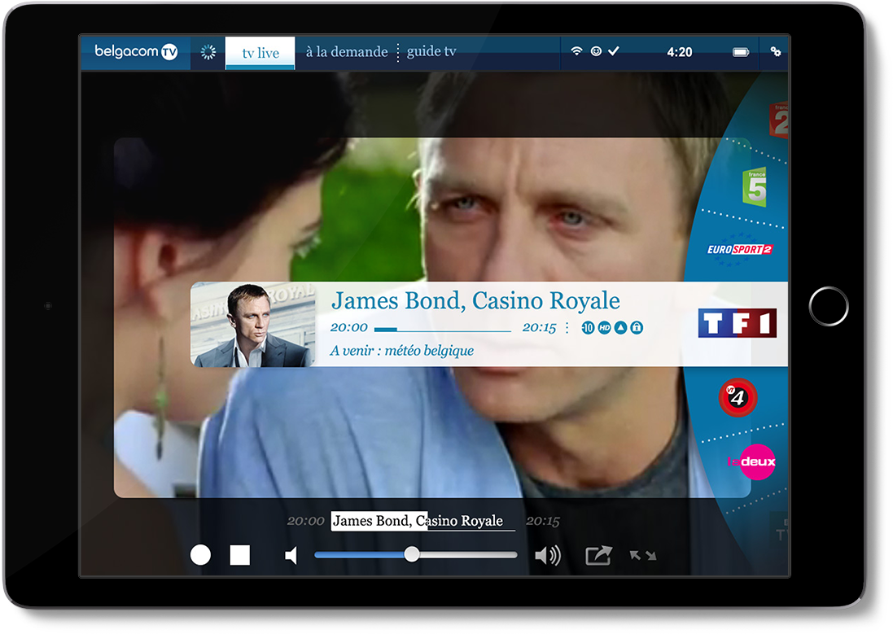
Task: Select the TF1 channel logo
Action: point(737,323)
